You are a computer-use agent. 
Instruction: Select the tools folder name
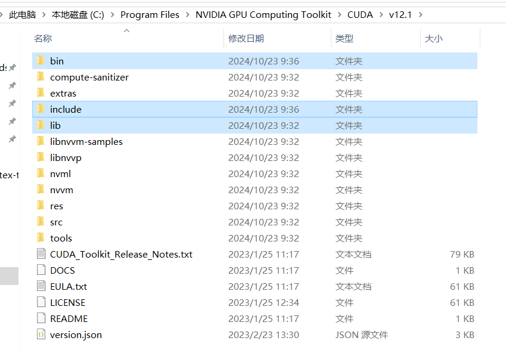(61, 239)
